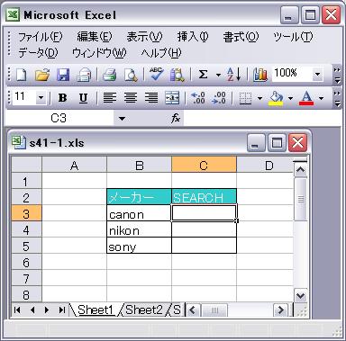Open the データ(D) menu
Viewport: 346px width, 341px height.
[x=38, y=53]
